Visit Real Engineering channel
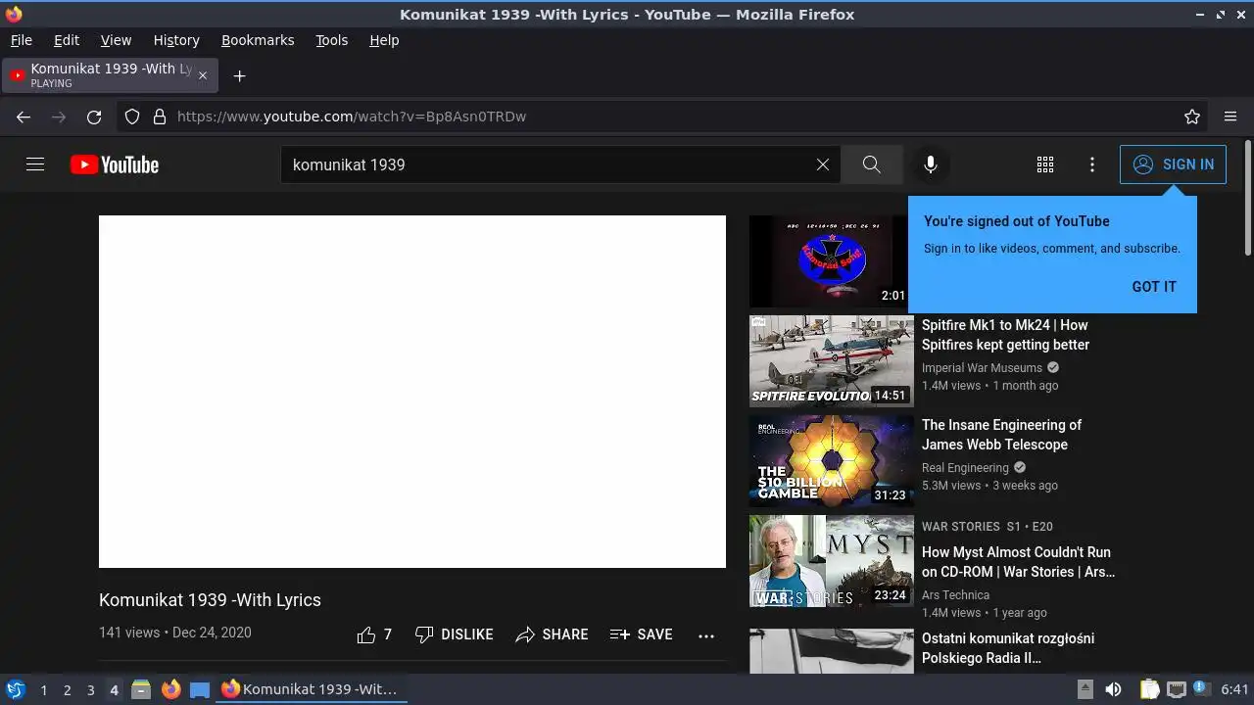This screenshot has width=1254, height=705. point(965,468)
